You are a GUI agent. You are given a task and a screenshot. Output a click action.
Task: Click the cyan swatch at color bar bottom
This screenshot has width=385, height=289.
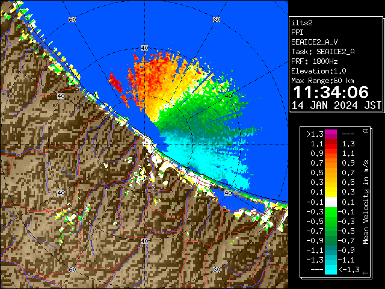pyautogui.click(x=331, y=270)
